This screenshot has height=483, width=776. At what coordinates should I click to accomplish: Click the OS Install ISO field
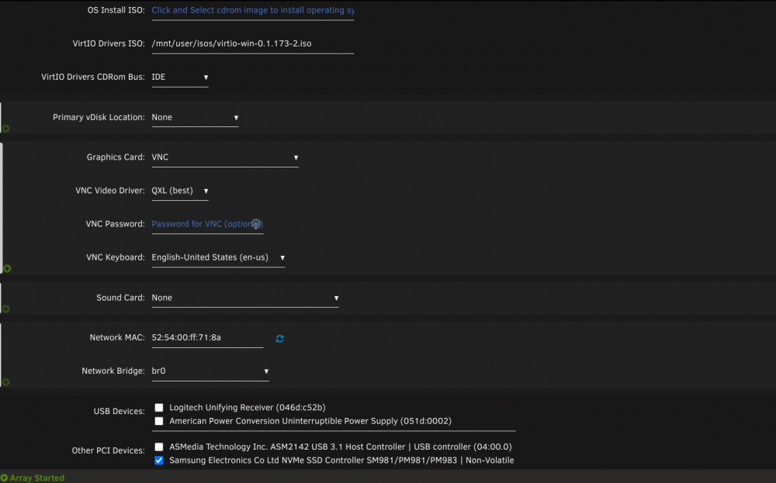pos(252,11)
